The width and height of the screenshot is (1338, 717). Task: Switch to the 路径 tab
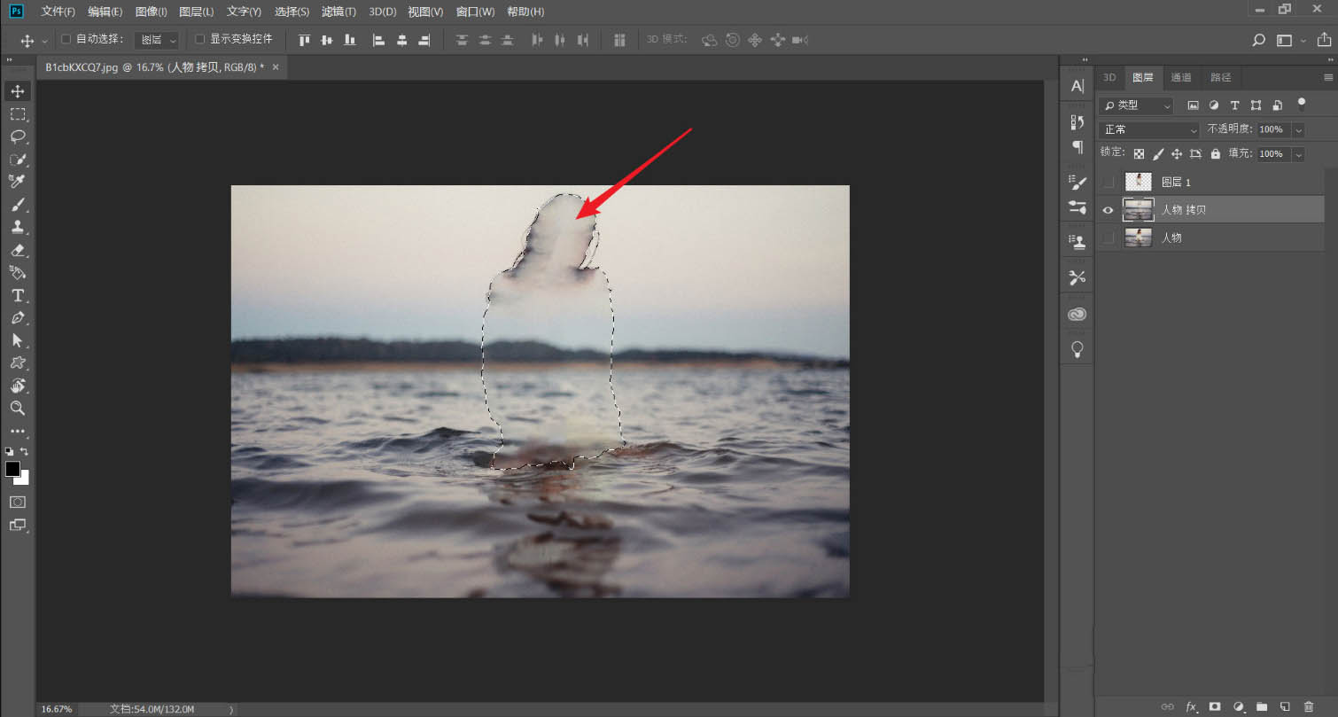[x=1221, y=77]
